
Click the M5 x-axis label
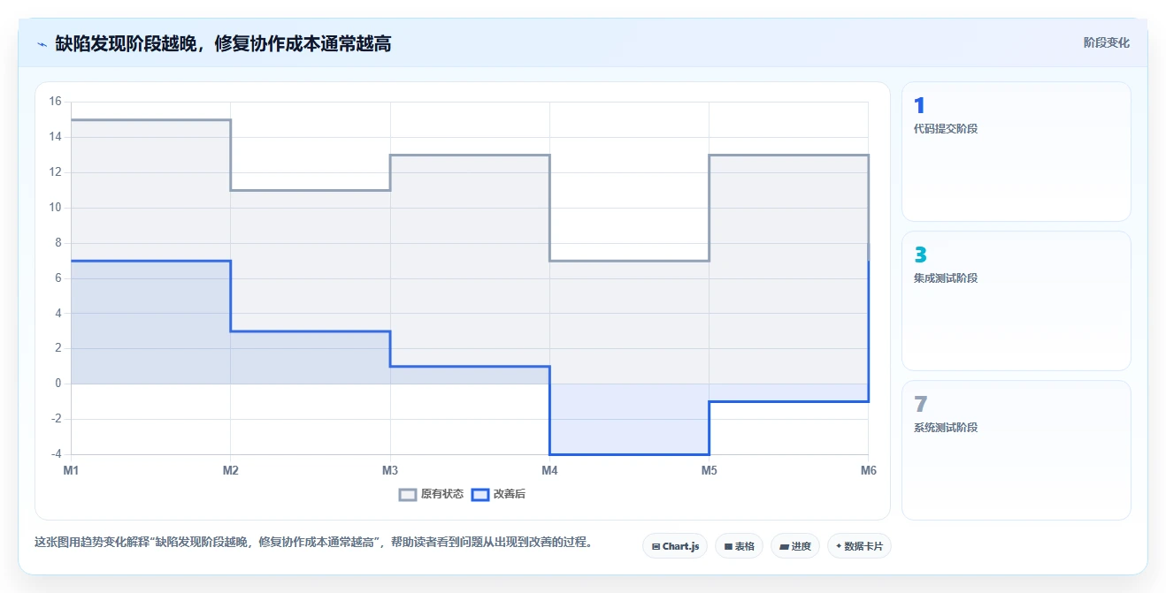710,471
